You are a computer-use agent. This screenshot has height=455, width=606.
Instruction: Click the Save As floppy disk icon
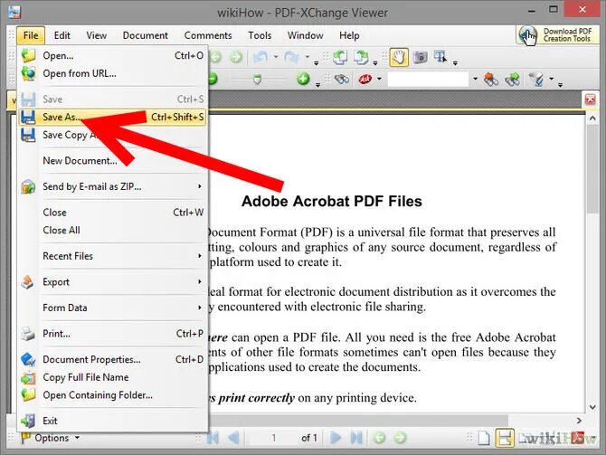[x=28, y=117]
